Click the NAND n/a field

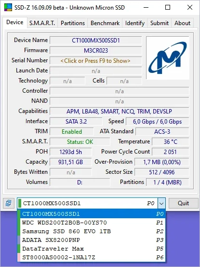(120, 101)
